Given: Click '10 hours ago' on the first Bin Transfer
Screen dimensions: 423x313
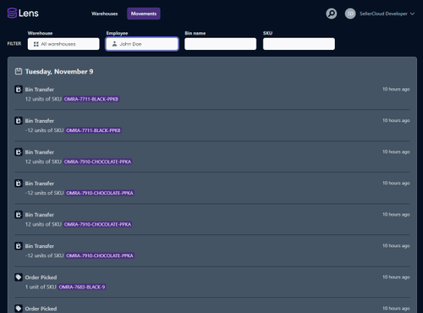Looking at the screenshot, I should (x=396, y=89).
